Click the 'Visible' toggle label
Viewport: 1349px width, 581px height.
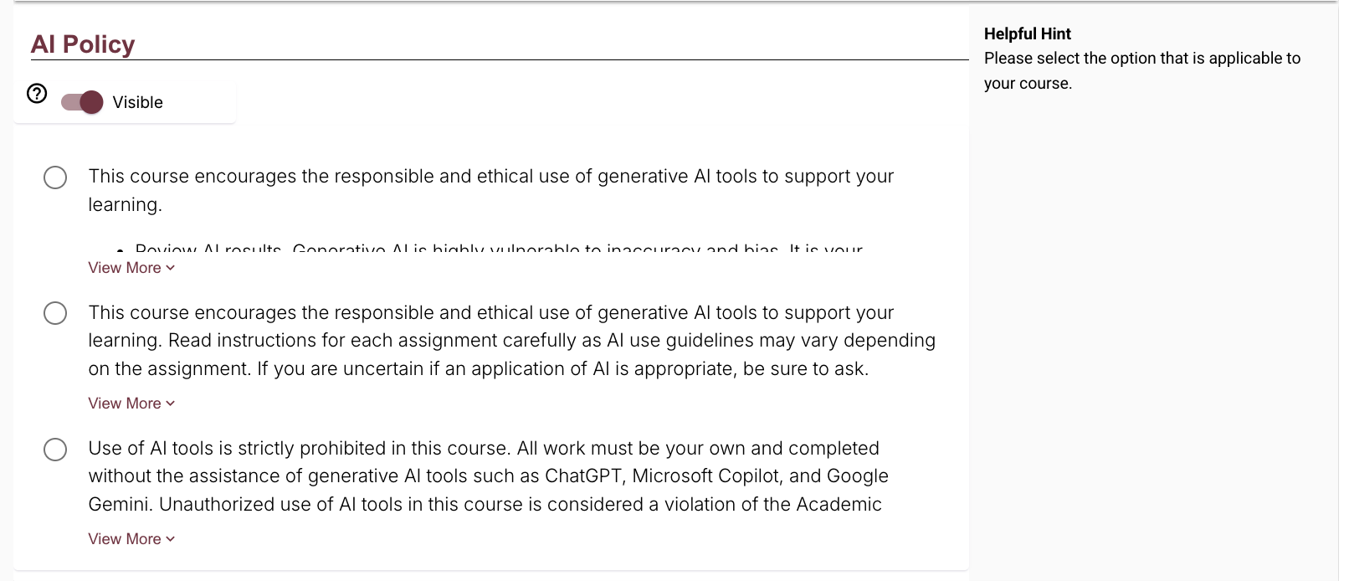(x=137, y=102)
